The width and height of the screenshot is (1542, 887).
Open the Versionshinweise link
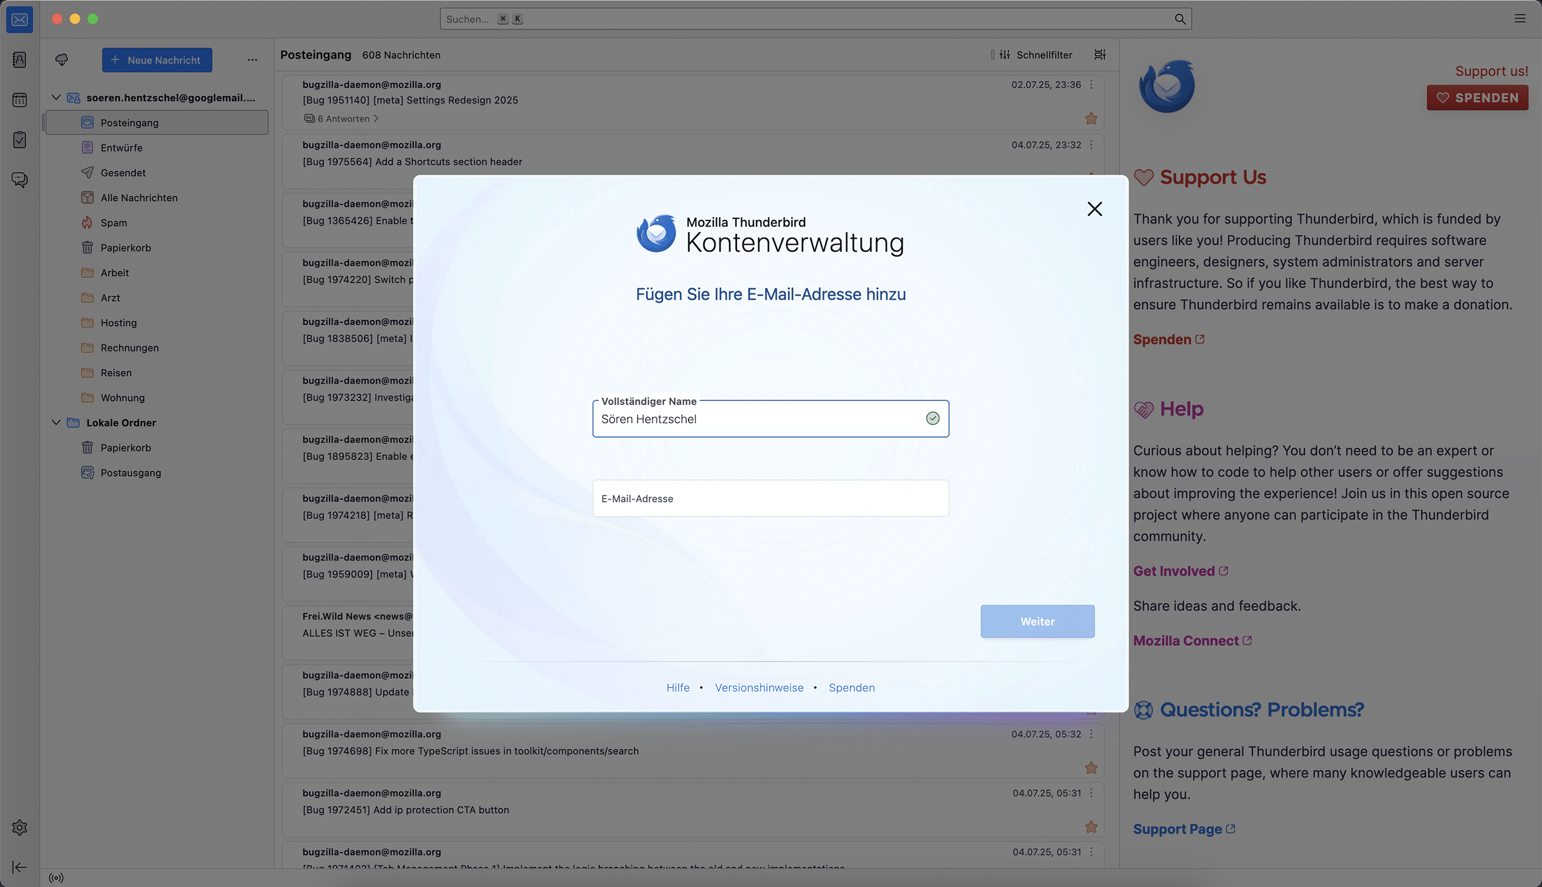(x=759, y=687)
